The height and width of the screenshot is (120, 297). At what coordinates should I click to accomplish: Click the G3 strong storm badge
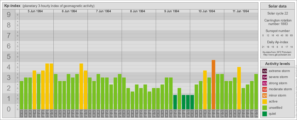point(265,83)
